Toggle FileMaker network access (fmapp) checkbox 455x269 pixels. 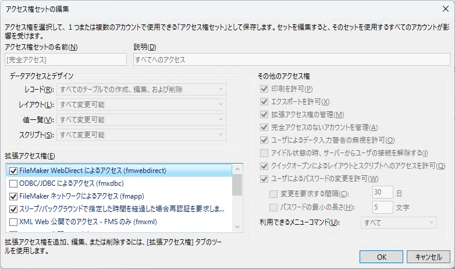pos(13,196)
